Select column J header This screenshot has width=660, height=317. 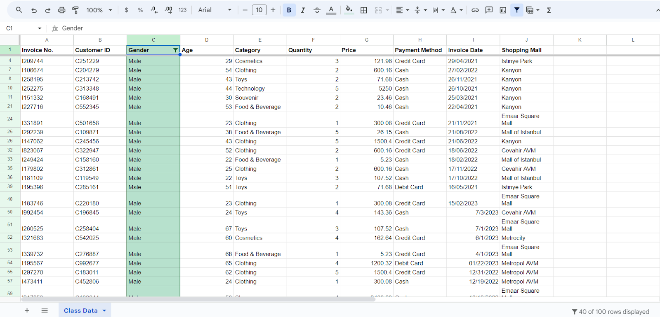point(527,40)
